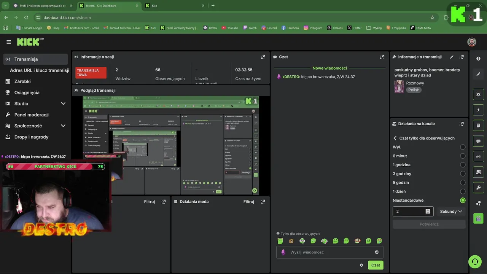
Task: Open the Twitch bookmark
Action: point(250,28)
